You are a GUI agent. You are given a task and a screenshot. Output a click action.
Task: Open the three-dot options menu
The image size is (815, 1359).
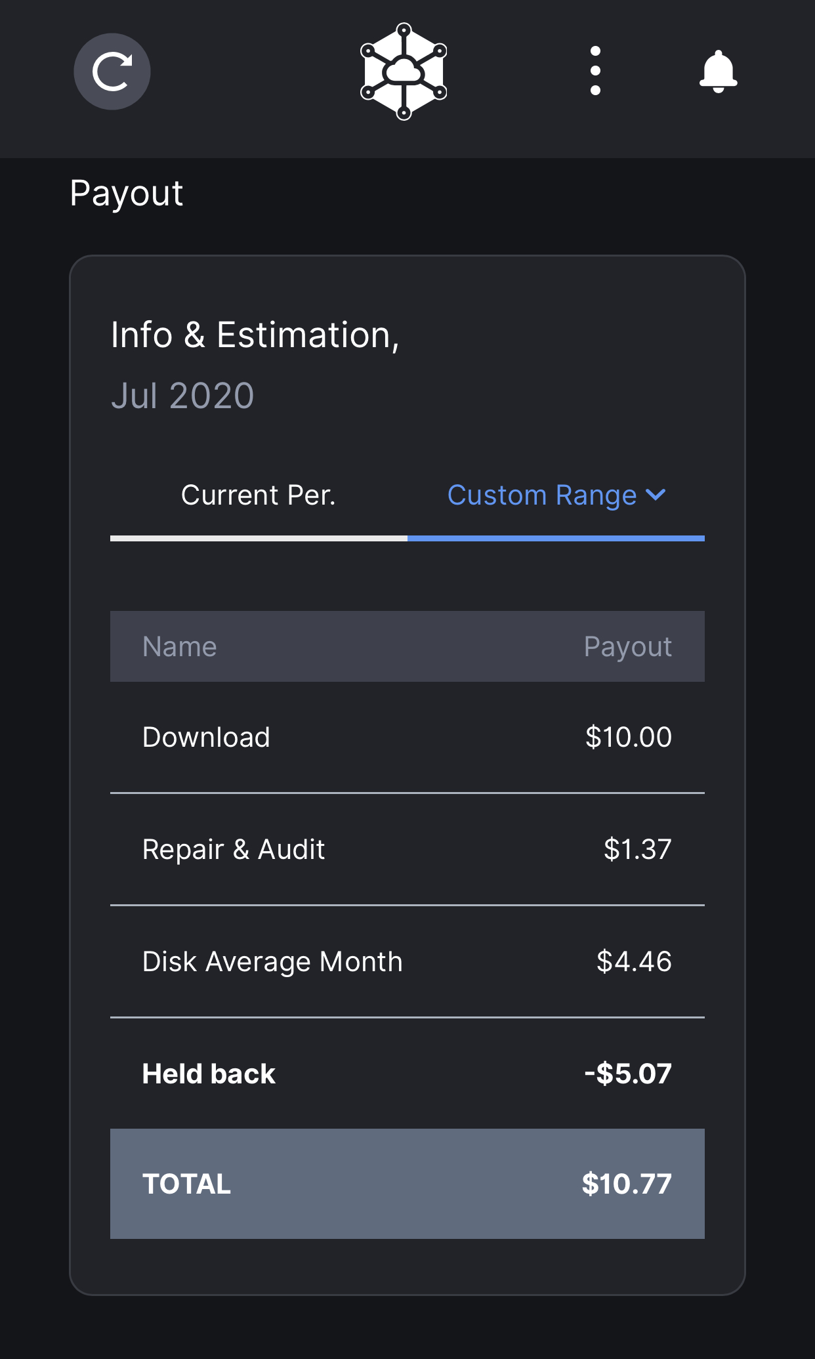pyautogui.click(x=595, y=71)
